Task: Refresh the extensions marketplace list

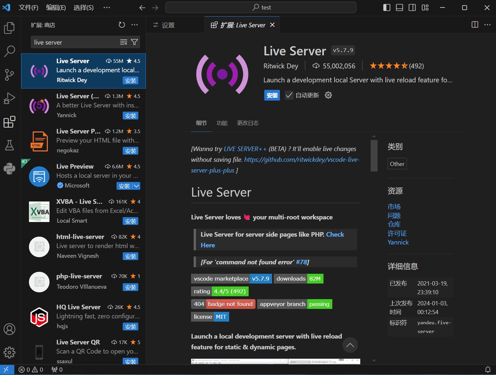Action: pyautogui.click(x=122, y=25)
